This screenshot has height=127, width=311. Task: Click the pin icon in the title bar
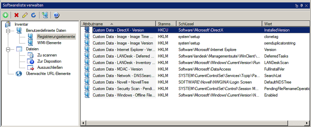(302, 5)
